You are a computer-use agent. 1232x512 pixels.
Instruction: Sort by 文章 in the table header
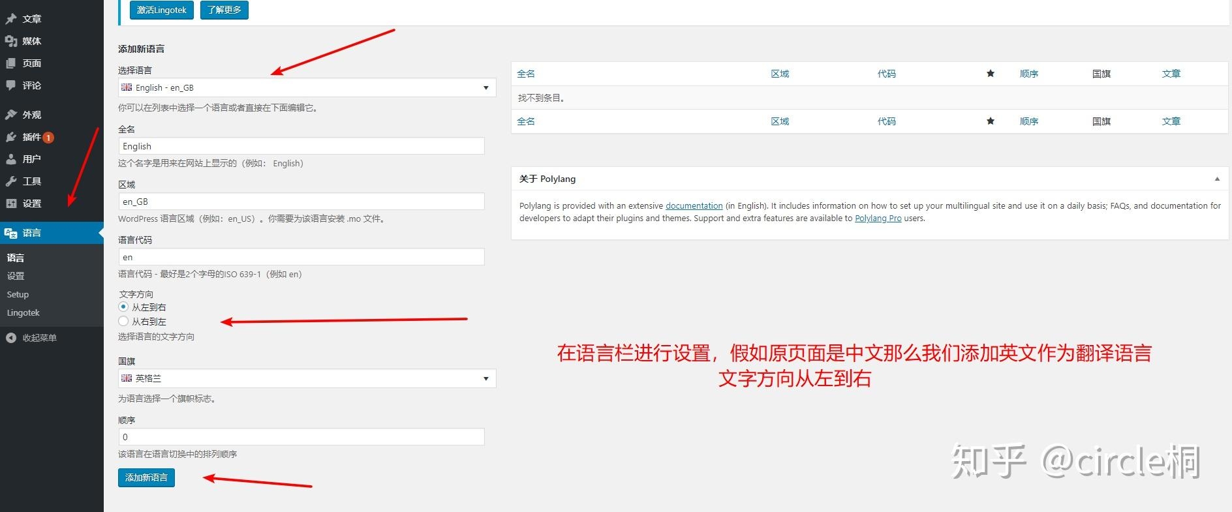coord(1171,74)
